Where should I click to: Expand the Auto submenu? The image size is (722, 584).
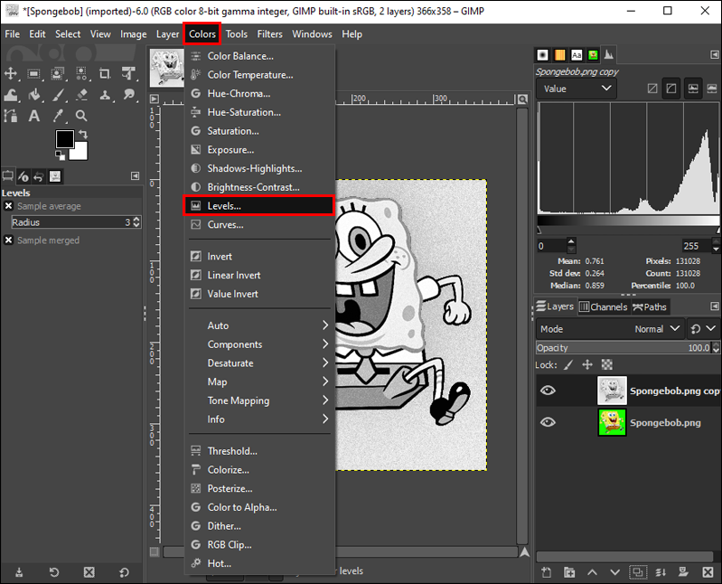click(x=259, y=325)
